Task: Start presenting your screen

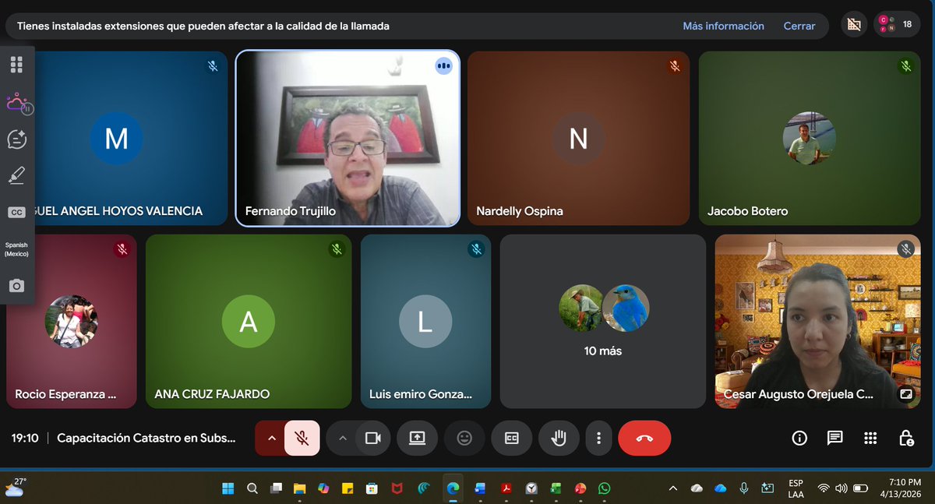Action: 417,438
